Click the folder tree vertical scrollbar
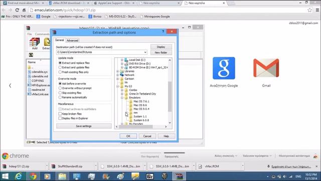 click(170, 97)
